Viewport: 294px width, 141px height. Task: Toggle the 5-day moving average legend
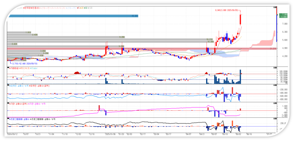tap(78, 8)
